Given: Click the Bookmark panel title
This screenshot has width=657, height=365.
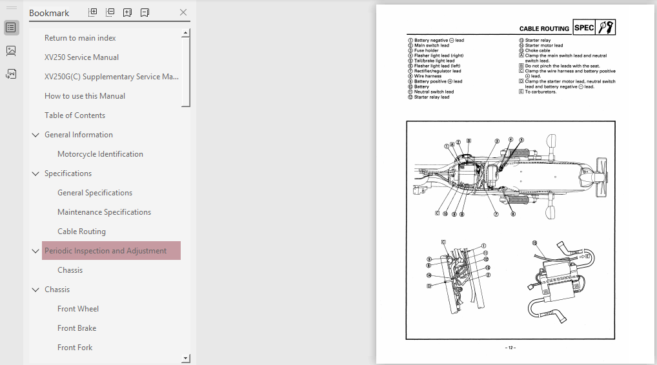Looking at the screenshot, I should 49,13.
